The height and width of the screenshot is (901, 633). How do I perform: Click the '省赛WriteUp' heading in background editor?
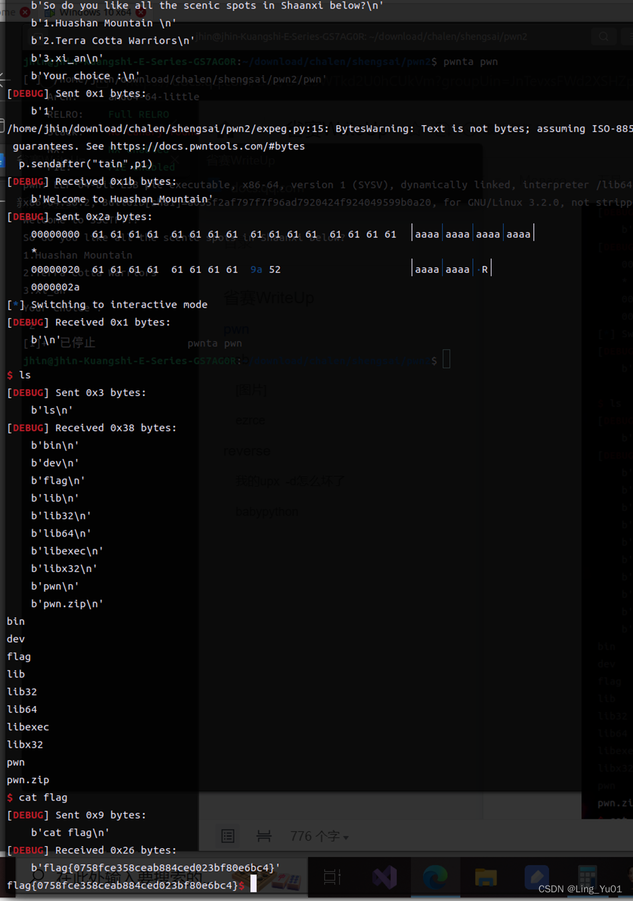pos(268,298)
